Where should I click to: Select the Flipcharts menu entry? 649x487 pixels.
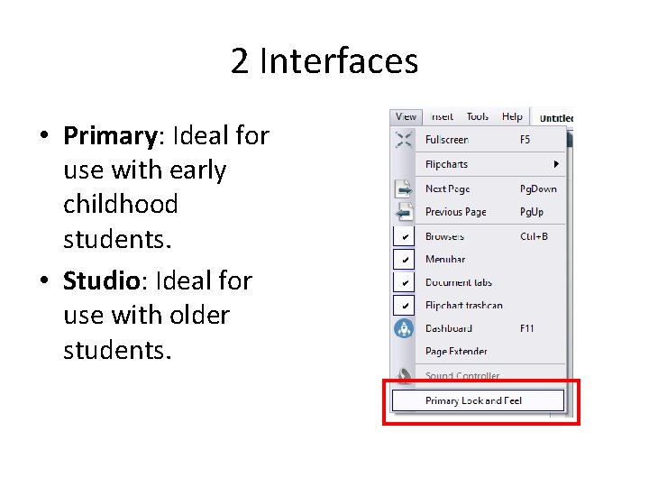pyautogui.click(x=490, y=164)
